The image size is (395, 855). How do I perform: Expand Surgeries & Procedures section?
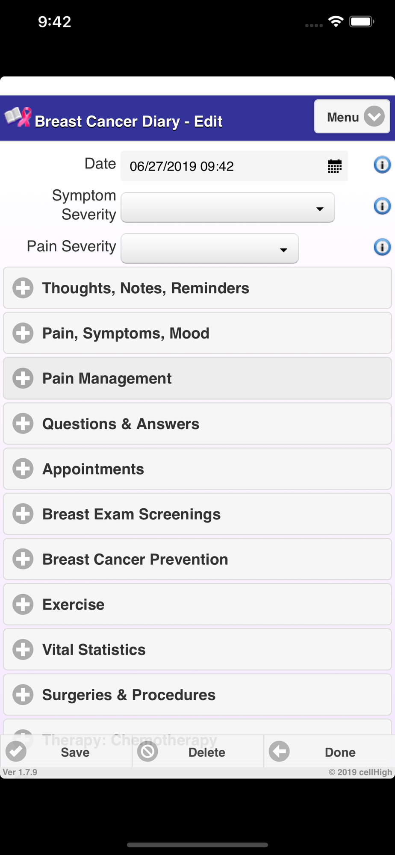tap(197, 695)
